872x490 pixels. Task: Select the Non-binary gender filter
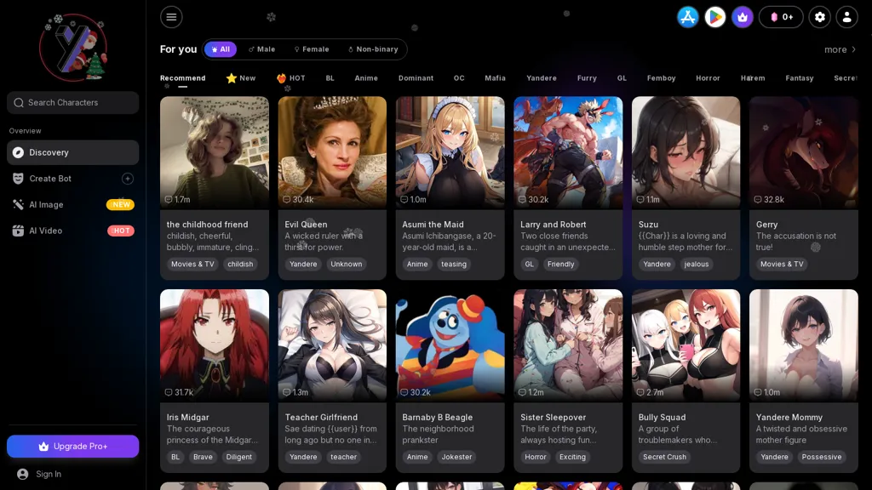373,49
